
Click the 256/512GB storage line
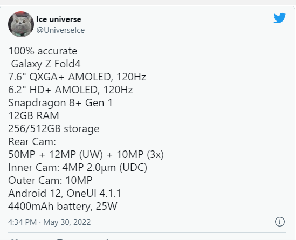54,129
